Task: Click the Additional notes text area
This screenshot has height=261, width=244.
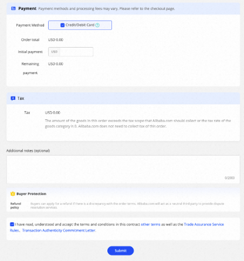Action: [123, 169]
